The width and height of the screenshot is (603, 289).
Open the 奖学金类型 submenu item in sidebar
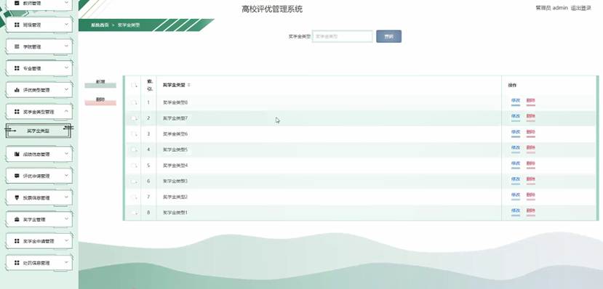(x=39, y=131)
